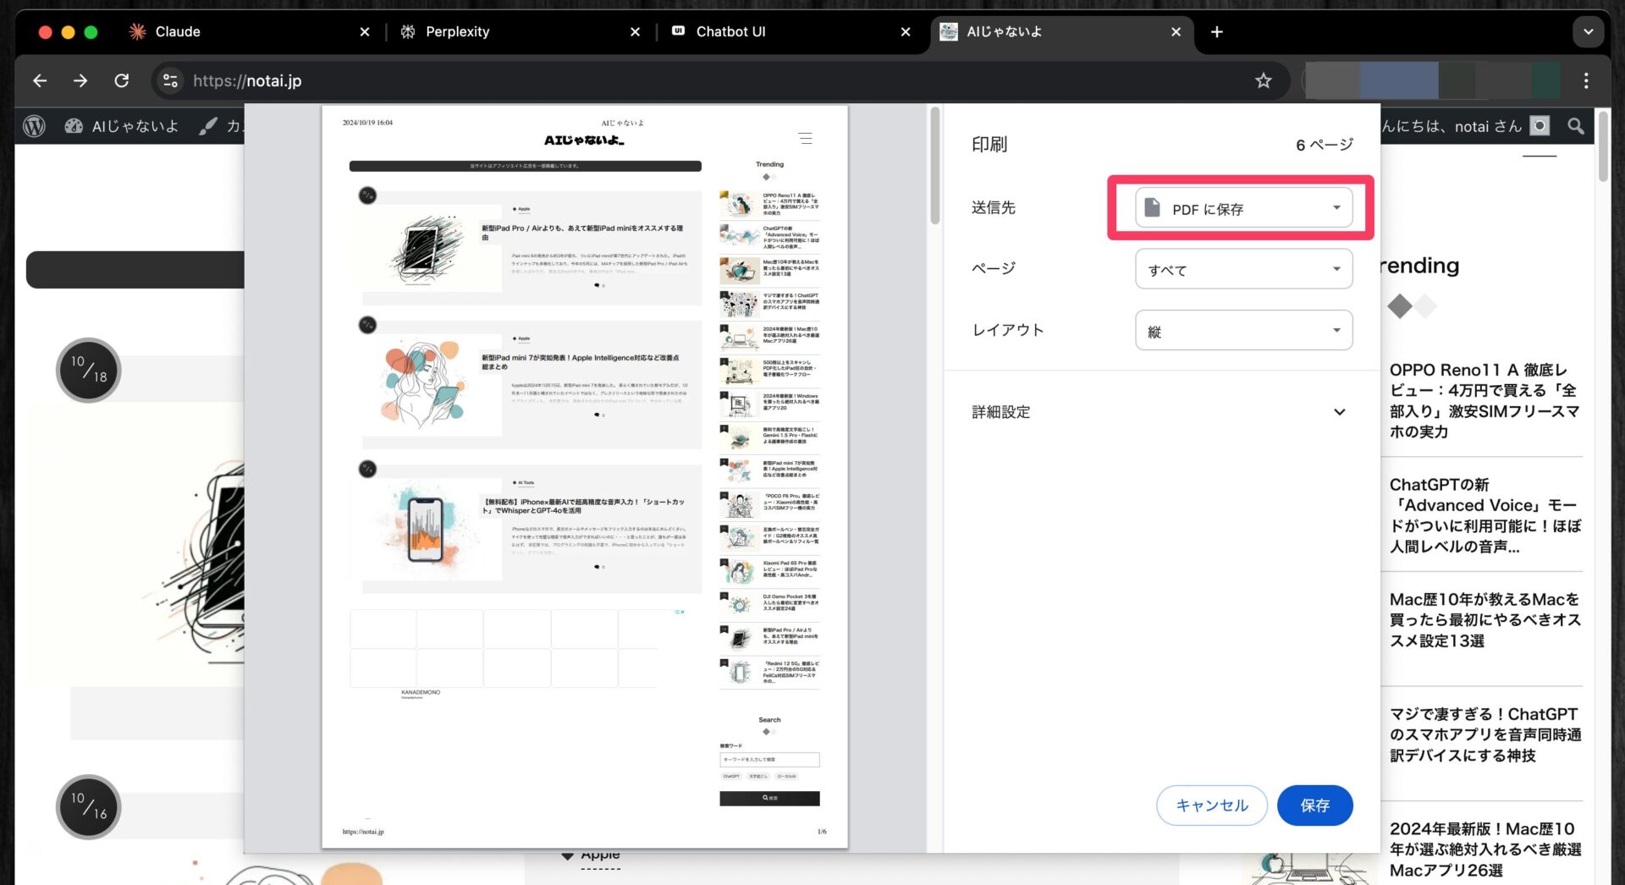Click the WordPress logo in admin bar
Viewport: 1625px width, 885px height.
point(34,126)
